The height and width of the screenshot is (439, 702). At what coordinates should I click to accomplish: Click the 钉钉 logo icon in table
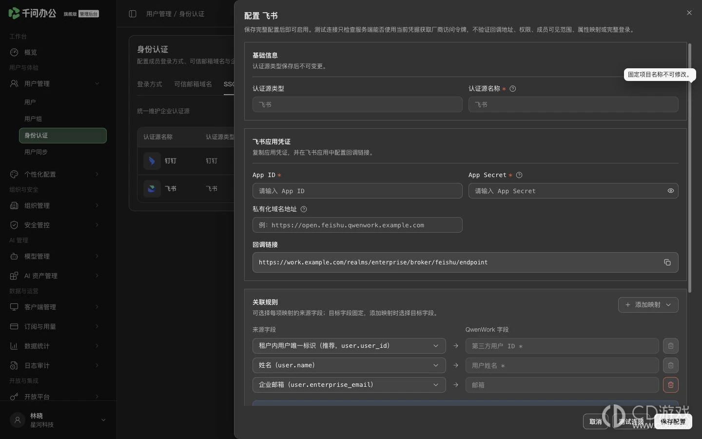pyautogui.click(x=152, y=161)
